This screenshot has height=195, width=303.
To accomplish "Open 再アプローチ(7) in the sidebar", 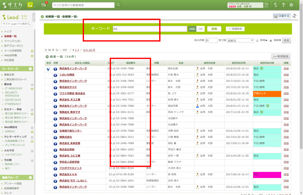I will [x=13, y=46].
